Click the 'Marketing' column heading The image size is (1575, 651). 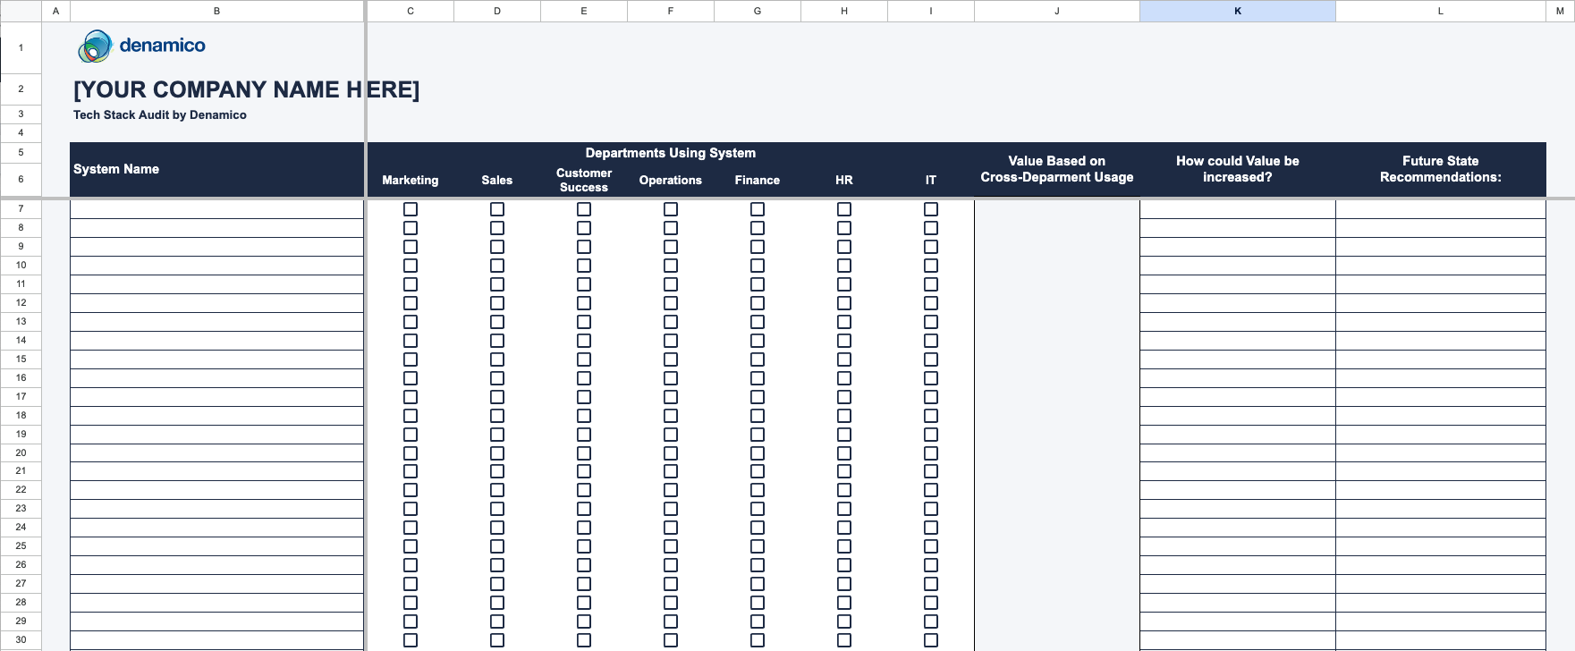(411, 180)
